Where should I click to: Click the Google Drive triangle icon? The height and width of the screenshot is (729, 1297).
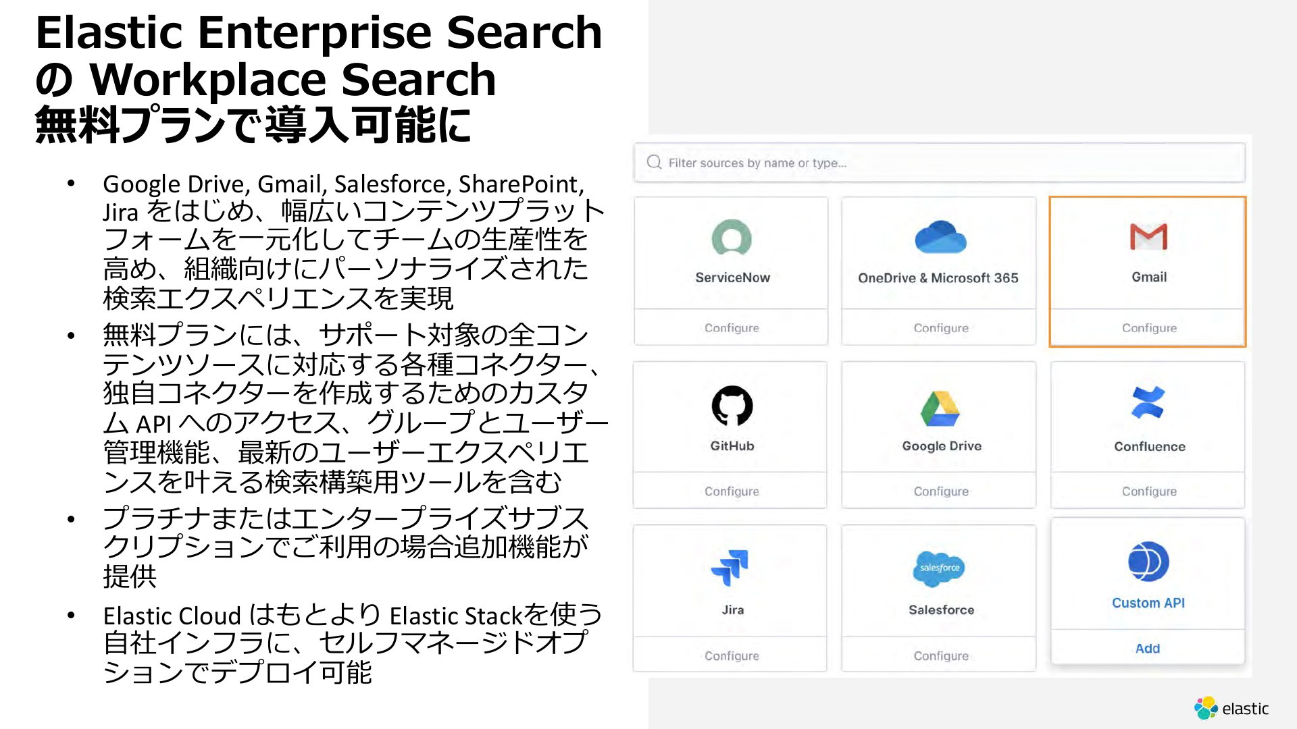(940, 408)
